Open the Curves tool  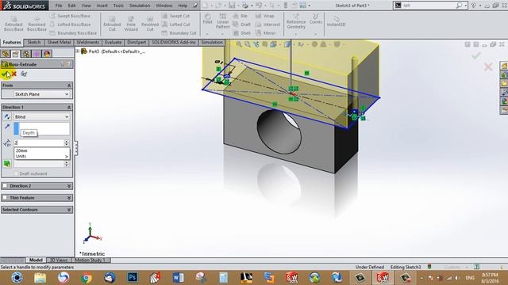pos(316,19)
